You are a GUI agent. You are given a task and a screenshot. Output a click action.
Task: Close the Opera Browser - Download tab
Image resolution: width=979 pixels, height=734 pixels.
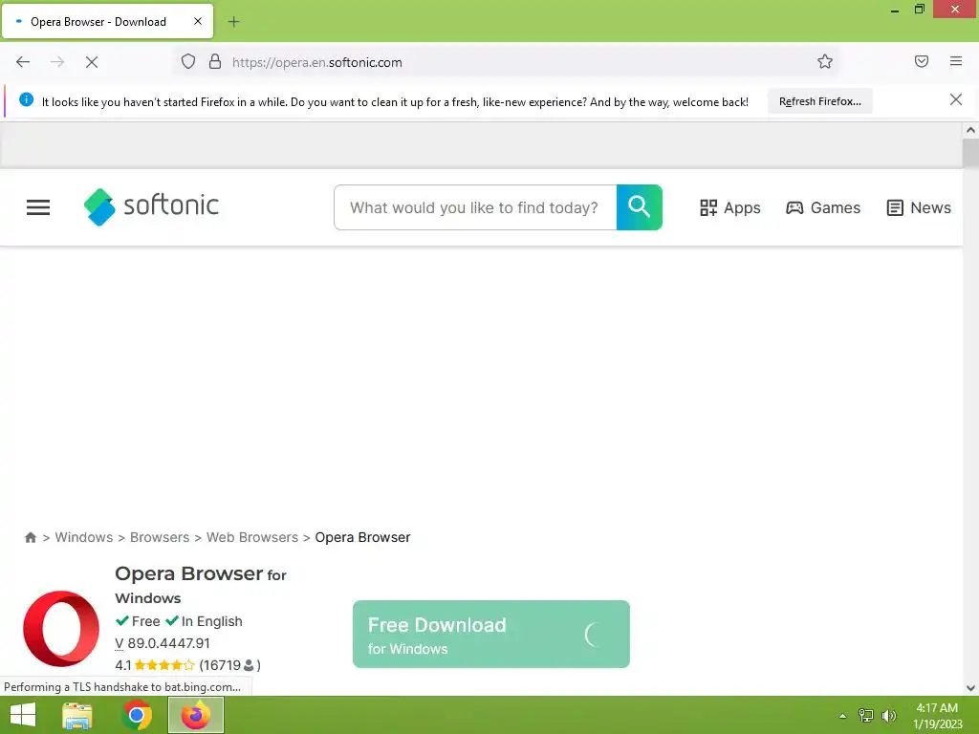[x=198, y=21]
